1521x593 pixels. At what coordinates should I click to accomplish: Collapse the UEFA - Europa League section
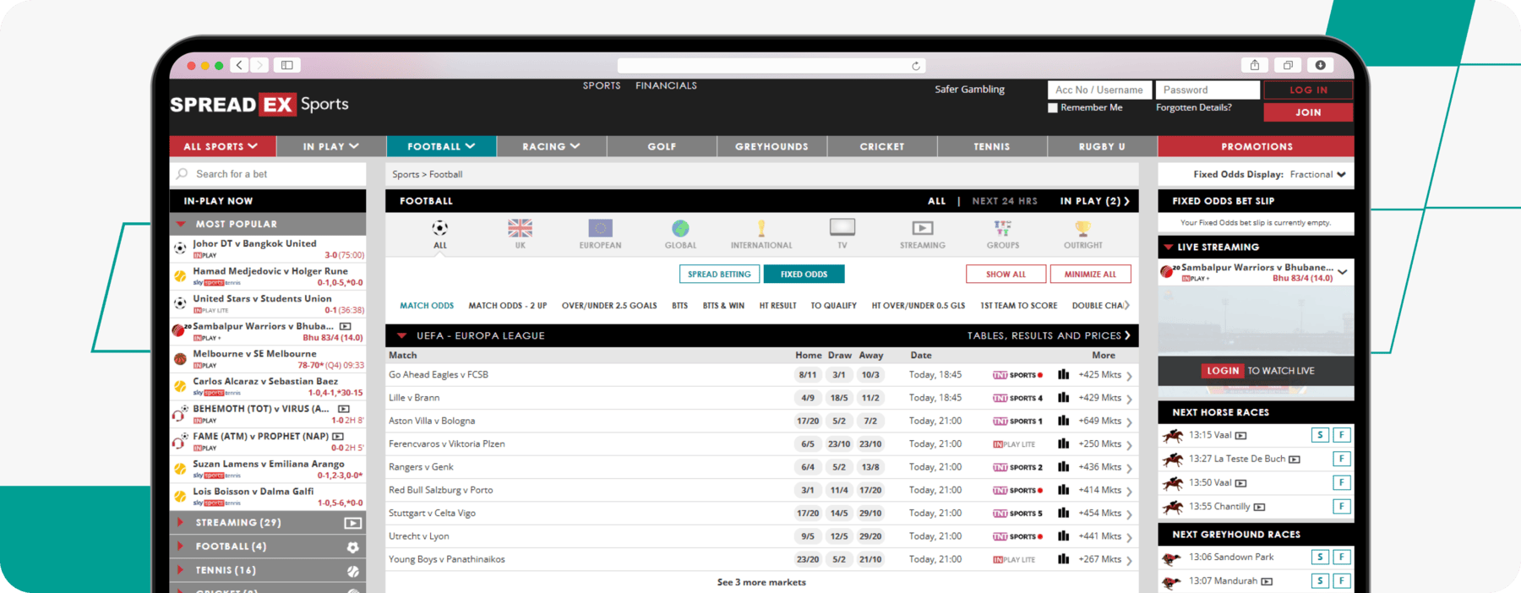click(402, 335)
